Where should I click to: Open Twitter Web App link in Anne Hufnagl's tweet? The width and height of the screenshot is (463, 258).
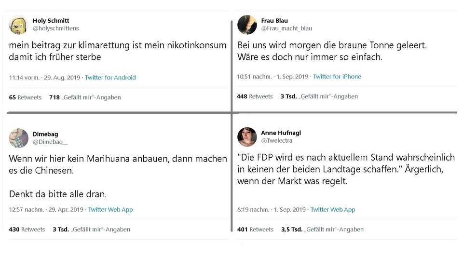(333, 210)
